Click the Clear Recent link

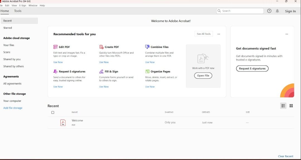[x=286, y=156]
